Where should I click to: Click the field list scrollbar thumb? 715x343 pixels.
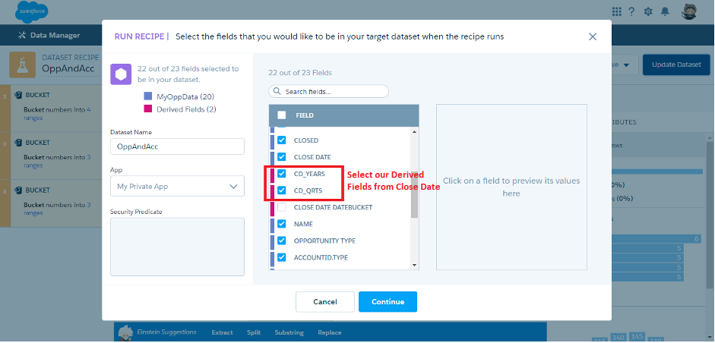click(x=414, y=194)
